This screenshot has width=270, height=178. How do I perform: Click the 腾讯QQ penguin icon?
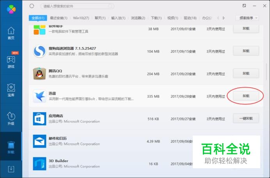(x=39, y=74)
